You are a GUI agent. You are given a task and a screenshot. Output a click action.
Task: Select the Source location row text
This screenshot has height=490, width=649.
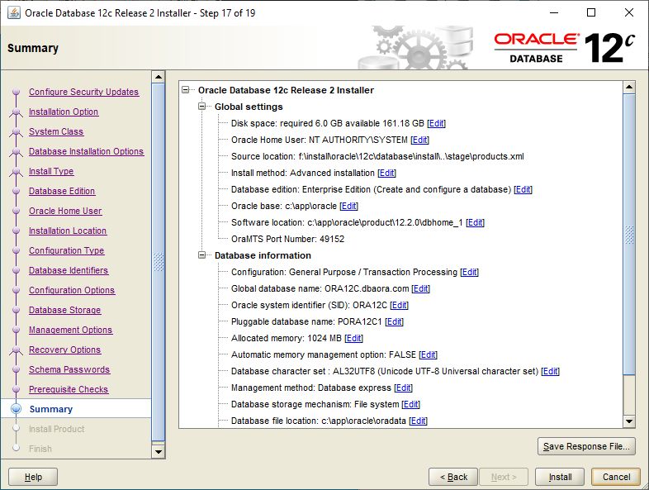click(377, 156)
